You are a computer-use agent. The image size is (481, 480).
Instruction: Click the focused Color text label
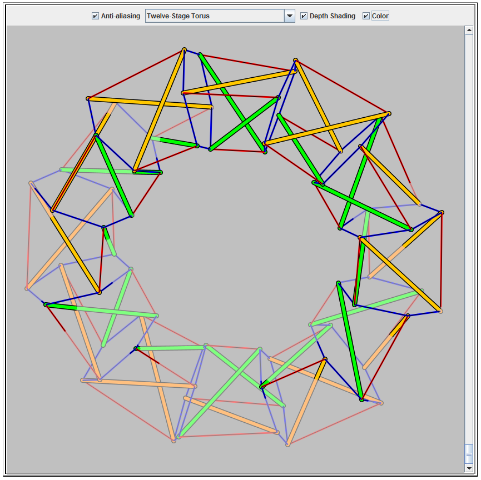[x=380, y=16]
